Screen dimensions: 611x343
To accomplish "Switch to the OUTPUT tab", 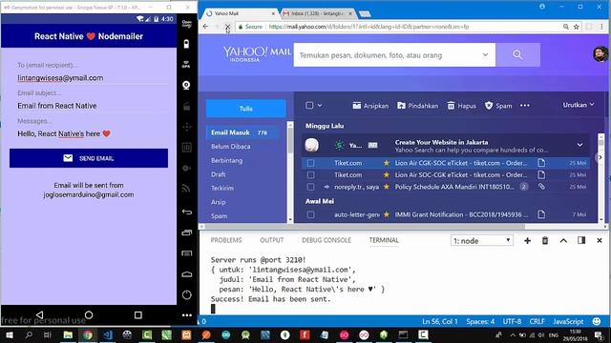I will [271, 240].
